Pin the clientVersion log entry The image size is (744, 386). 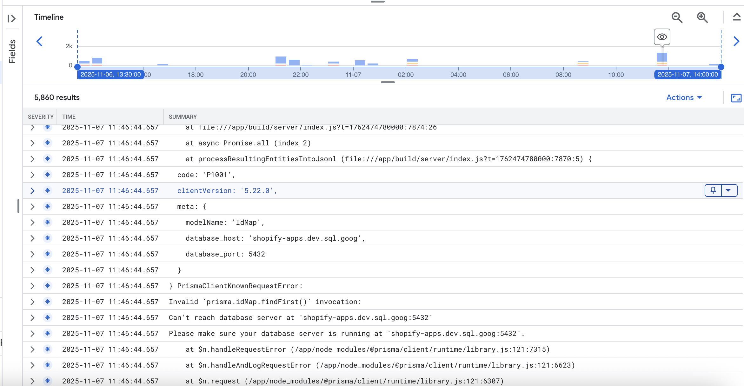[713, 190]
